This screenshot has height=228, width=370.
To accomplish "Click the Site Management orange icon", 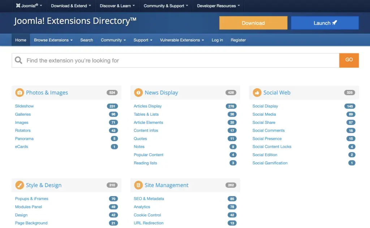I will click(x=138, y=185).
